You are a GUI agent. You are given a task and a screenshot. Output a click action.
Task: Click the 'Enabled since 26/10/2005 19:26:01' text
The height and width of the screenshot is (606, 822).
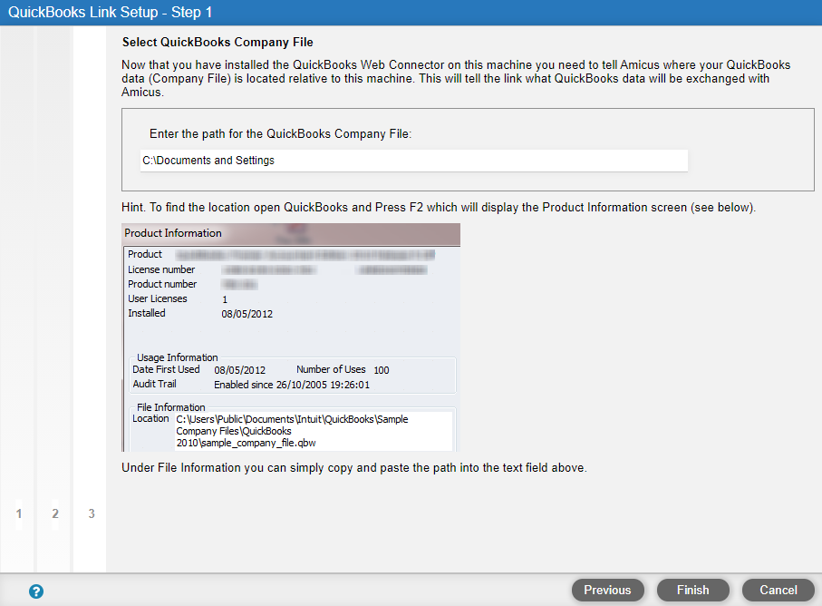click(292, 385)
